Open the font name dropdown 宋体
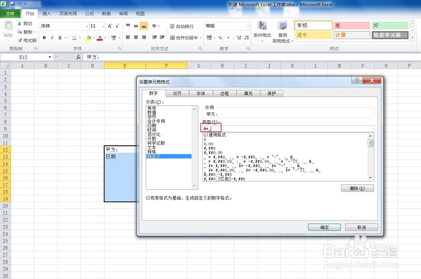This screenshot has height=279, width=421. click(87, 26)
